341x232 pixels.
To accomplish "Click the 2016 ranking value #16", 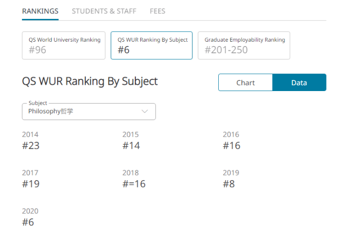I will (231, 146).
